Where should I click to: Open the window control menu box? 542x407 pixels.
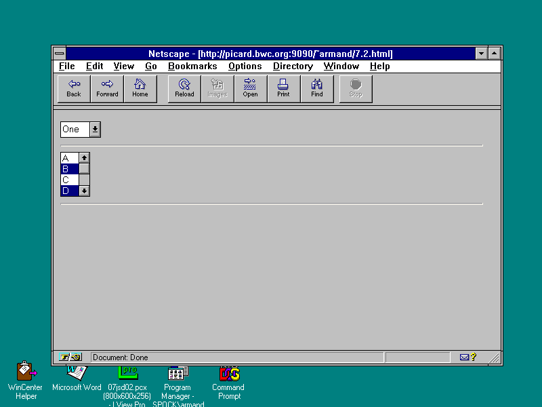60,54
